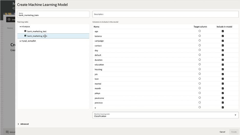Uncheck include in model for previous

coord(223,103)
